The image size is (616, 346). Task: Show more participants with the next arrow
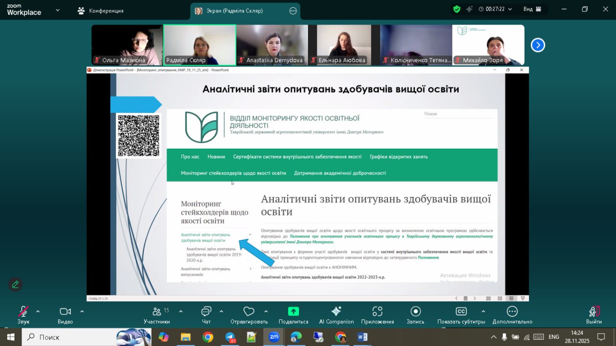click(x=538, y=45)
